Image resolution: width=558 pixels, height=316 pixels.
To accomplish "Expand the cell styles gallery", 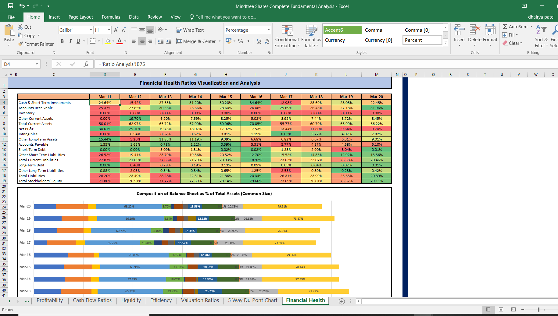I will 445,43.
